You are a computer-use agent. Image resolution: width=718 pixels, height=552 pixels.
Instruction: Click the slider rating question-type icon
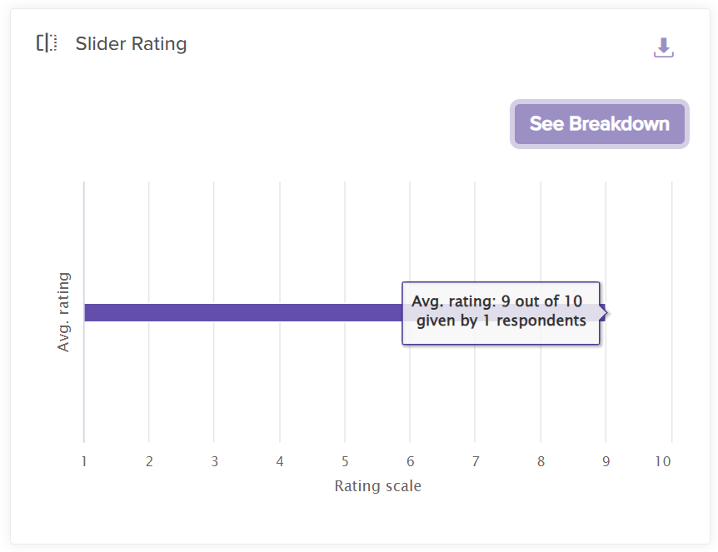[47, 43]
